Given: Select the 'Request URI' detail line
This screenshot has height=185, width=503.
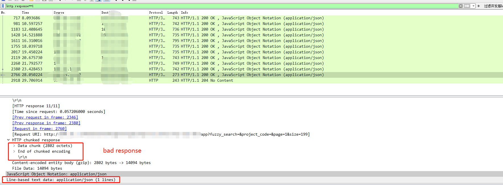Looking at the screenshot, I should (x=161, y=134).
